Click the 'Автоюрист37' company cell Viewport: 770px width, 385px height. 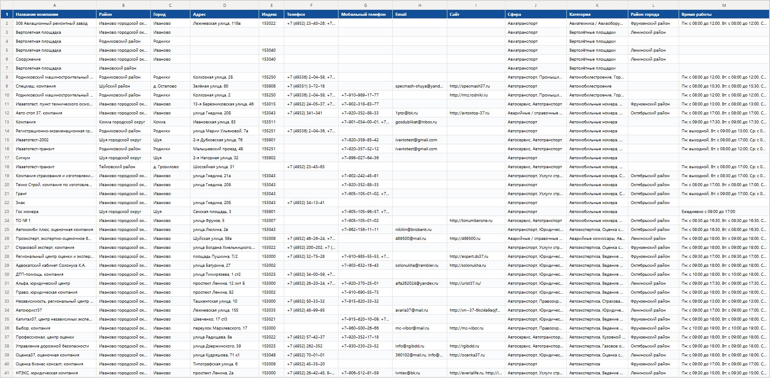(55, 310)
